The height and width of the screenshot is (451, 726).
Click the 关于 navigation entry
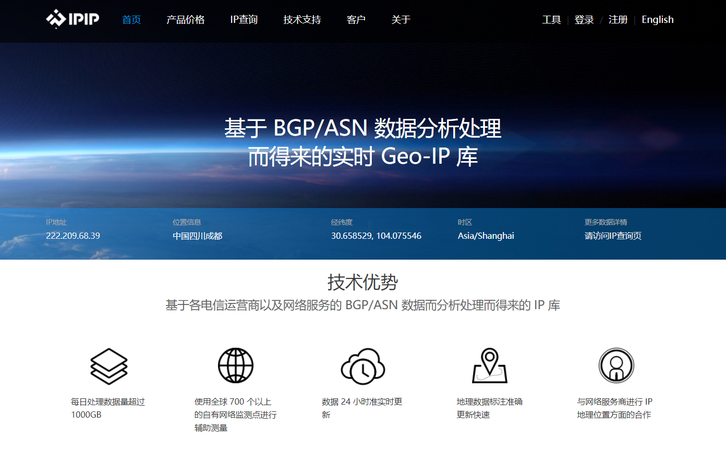tap(401, 19)
